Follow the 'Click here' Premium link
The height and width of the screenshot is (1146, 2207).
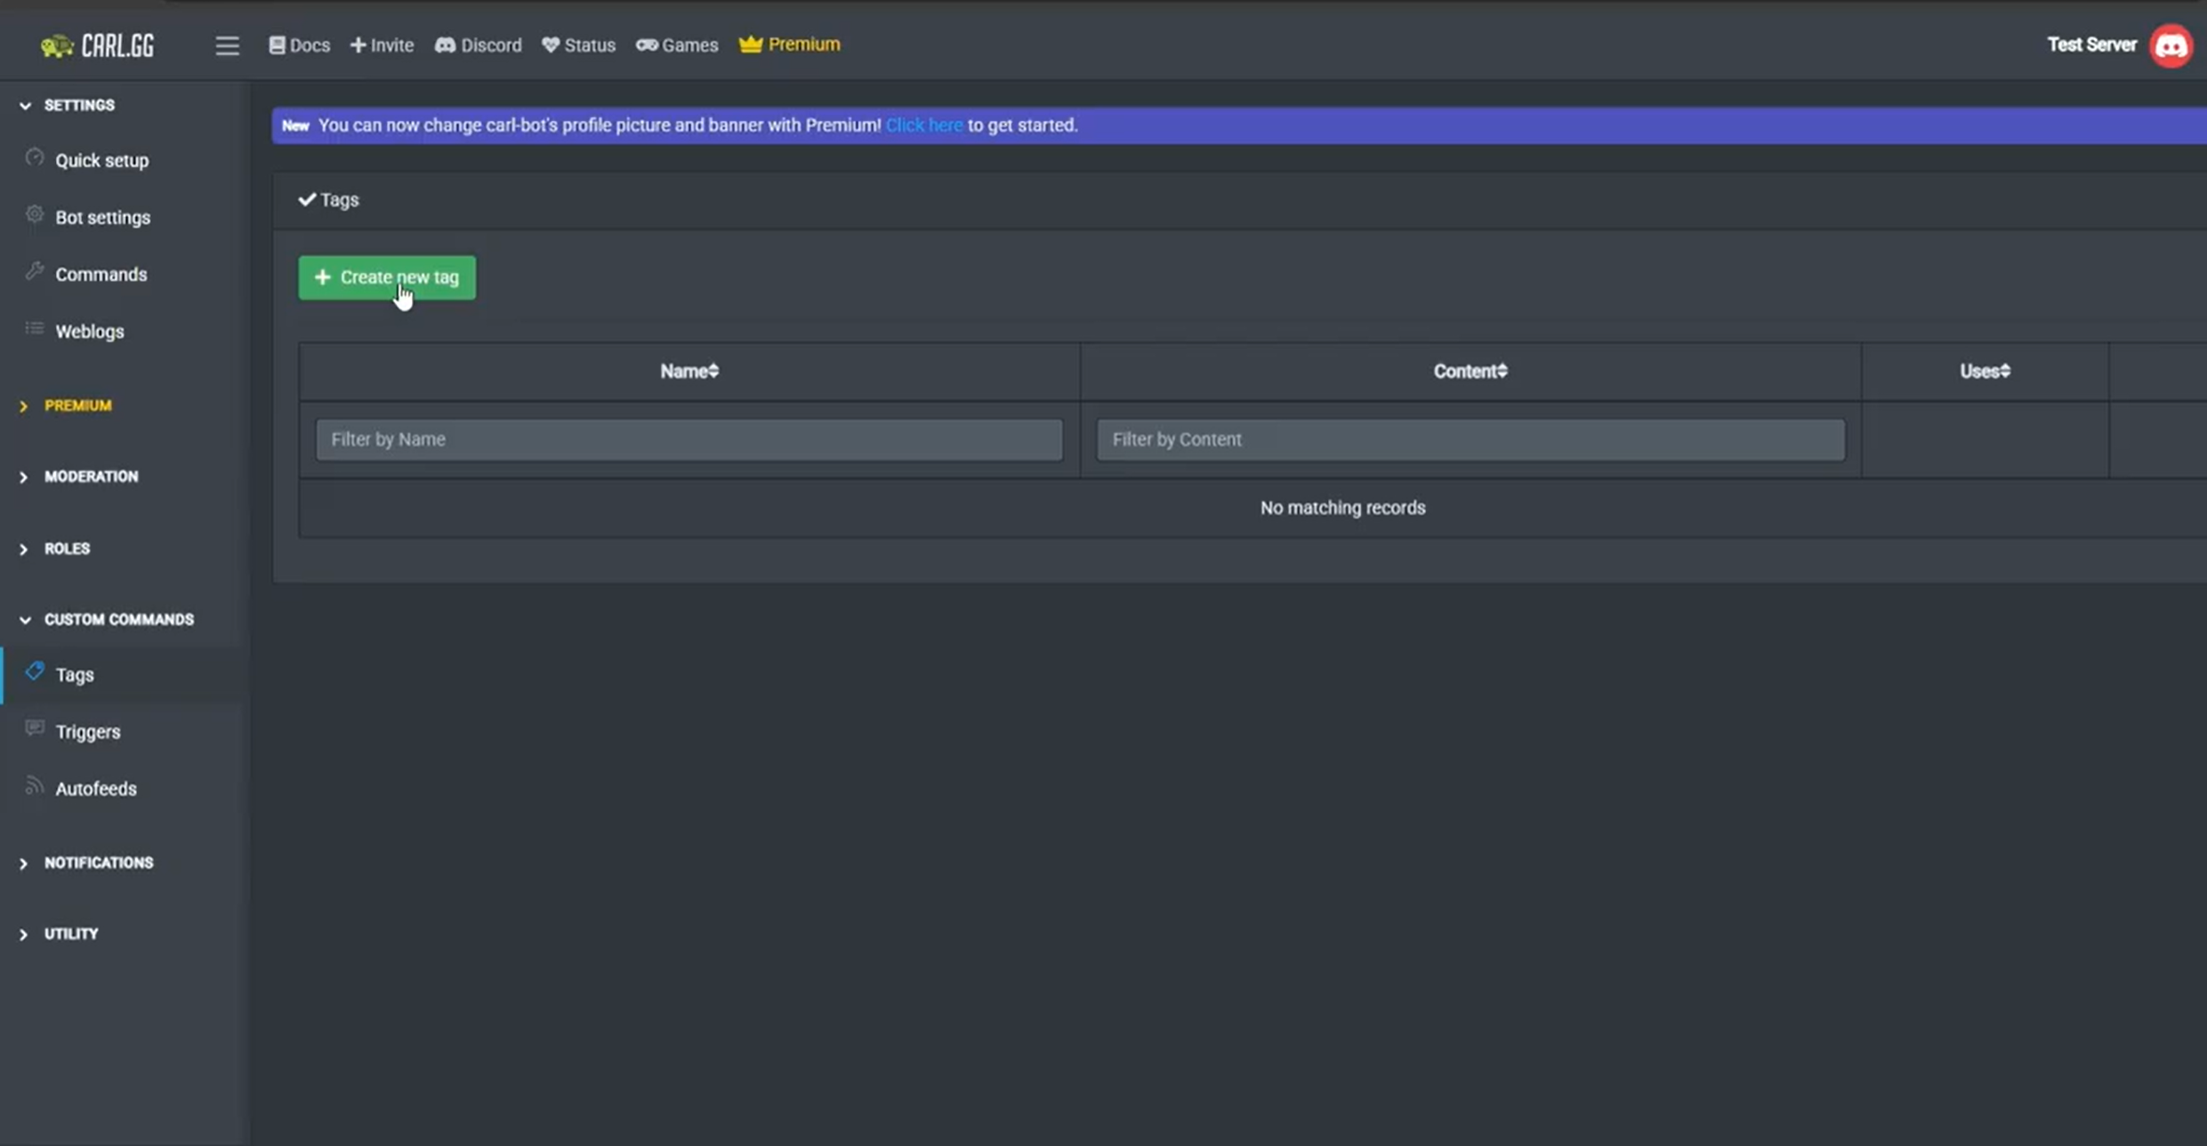click(x=924, y=125)
